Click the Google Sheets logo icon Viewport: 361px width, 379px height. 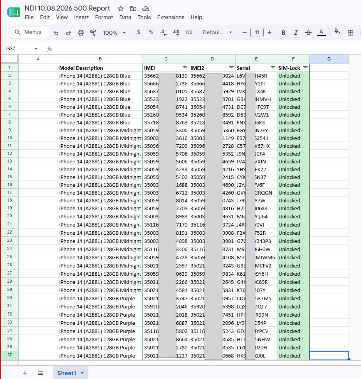[14, 12]
